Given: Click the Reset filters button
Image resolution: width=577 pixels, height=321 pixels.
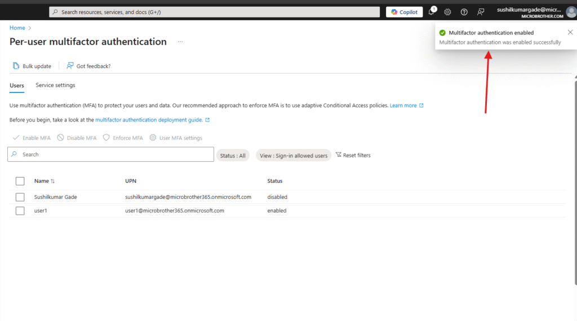Looking at the screenshot, I should pos(353,155).
